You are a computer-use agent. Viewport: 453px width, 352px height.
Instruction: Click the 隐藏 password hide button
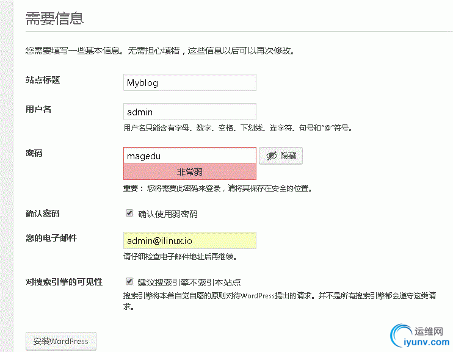click(280, 156)
